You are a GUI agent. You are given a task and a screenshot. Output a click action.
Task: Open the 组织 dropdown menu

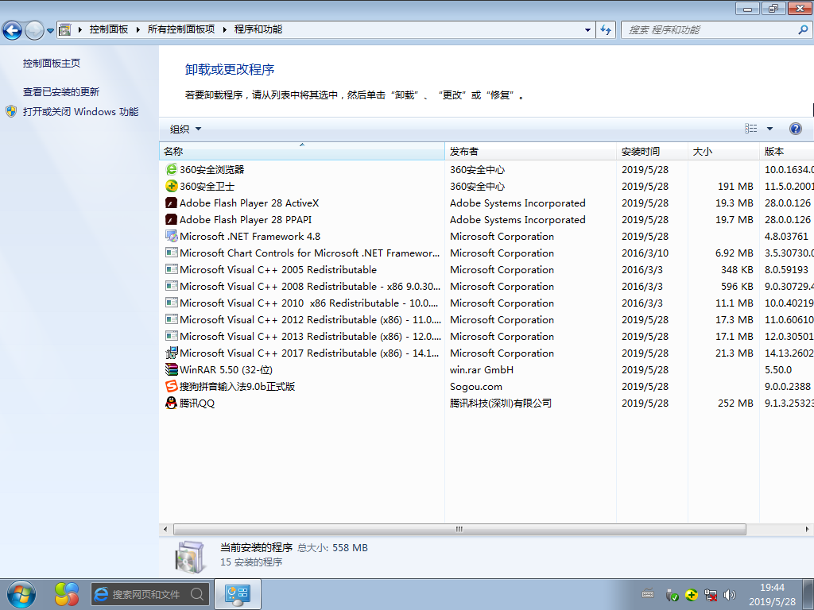pos(185,129)
